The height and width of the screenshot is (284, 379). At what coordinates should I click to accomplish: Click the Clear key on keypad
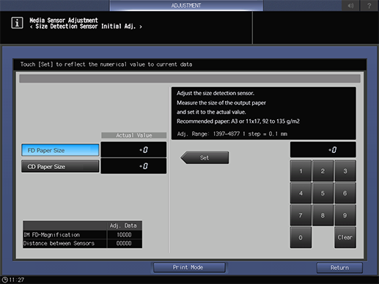coord(345,237)
